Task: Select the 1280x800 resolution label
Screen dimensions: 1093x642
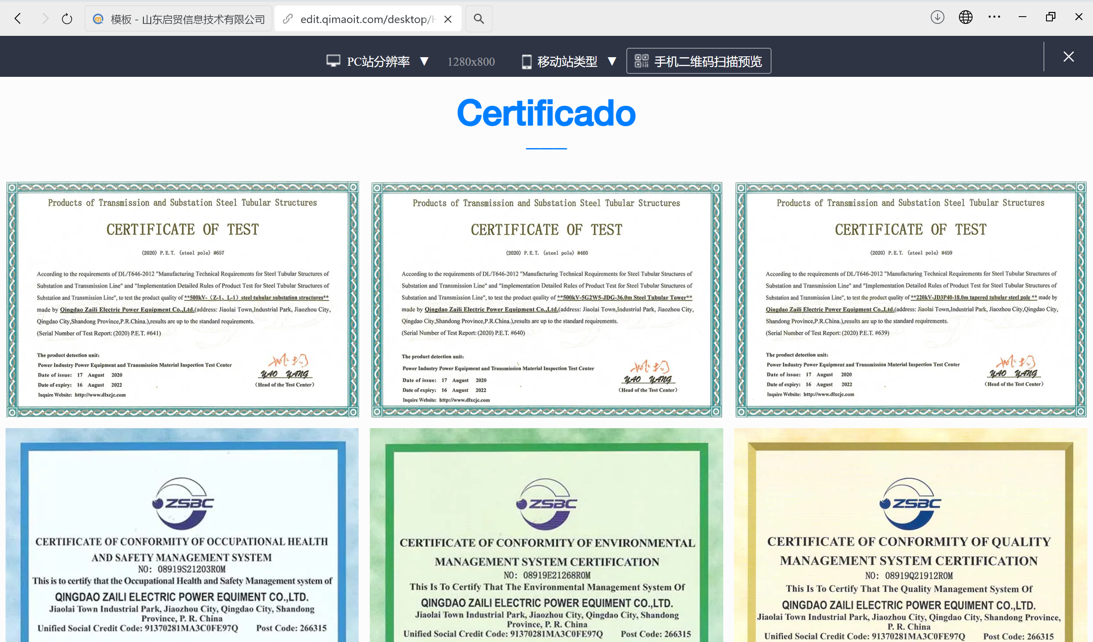Action: [x=471, y=61]
